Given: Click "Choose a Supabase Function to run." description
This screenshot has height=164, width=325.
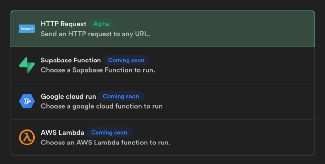Looking at the screenshot, I should [x=98, y=70].
